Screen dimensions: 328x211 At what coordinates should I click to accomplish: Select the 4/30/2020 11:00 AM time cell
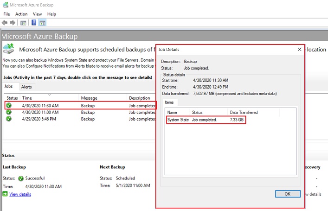tap(40, 112)
